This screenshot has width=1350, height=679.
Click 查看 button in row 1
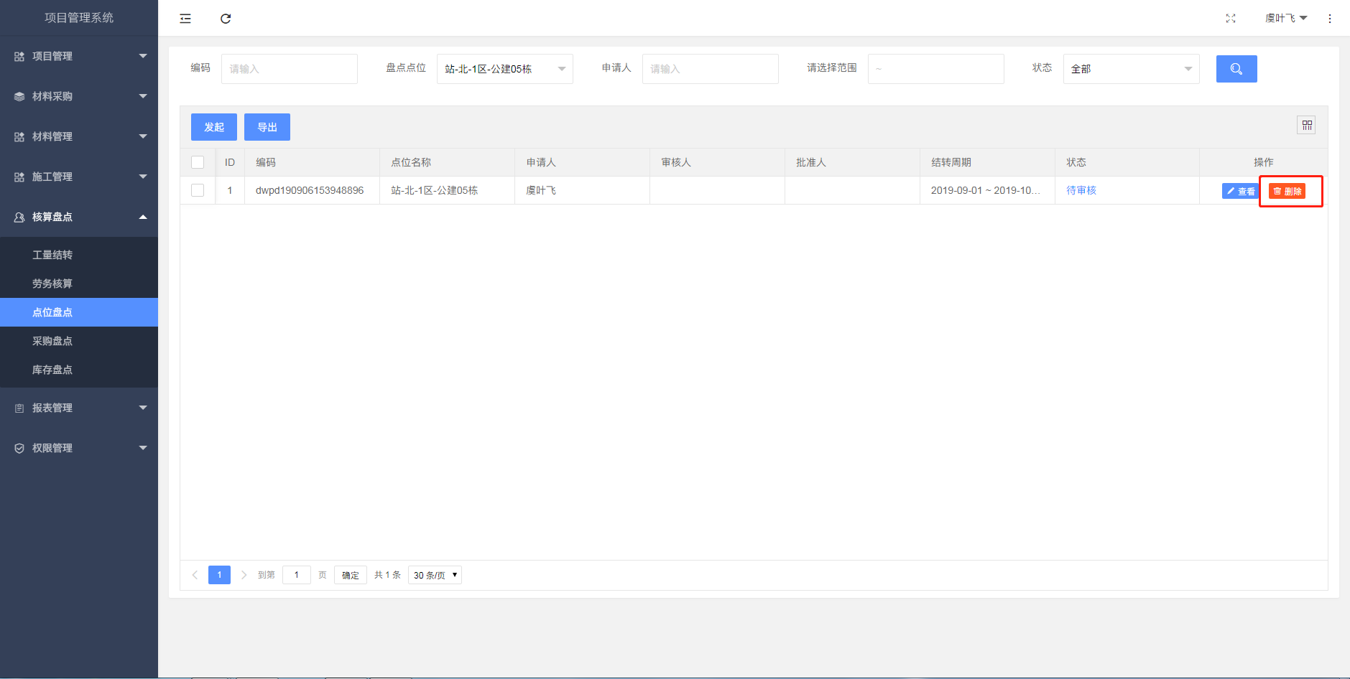pos(1240,191)
